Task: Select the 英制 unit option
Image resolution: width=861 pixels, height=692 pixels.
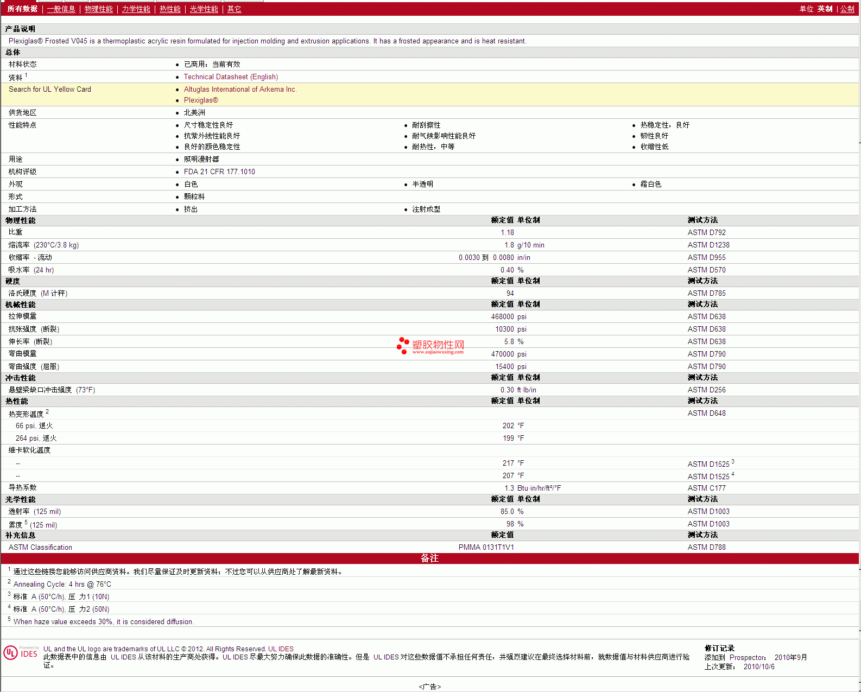Action: 825,9
